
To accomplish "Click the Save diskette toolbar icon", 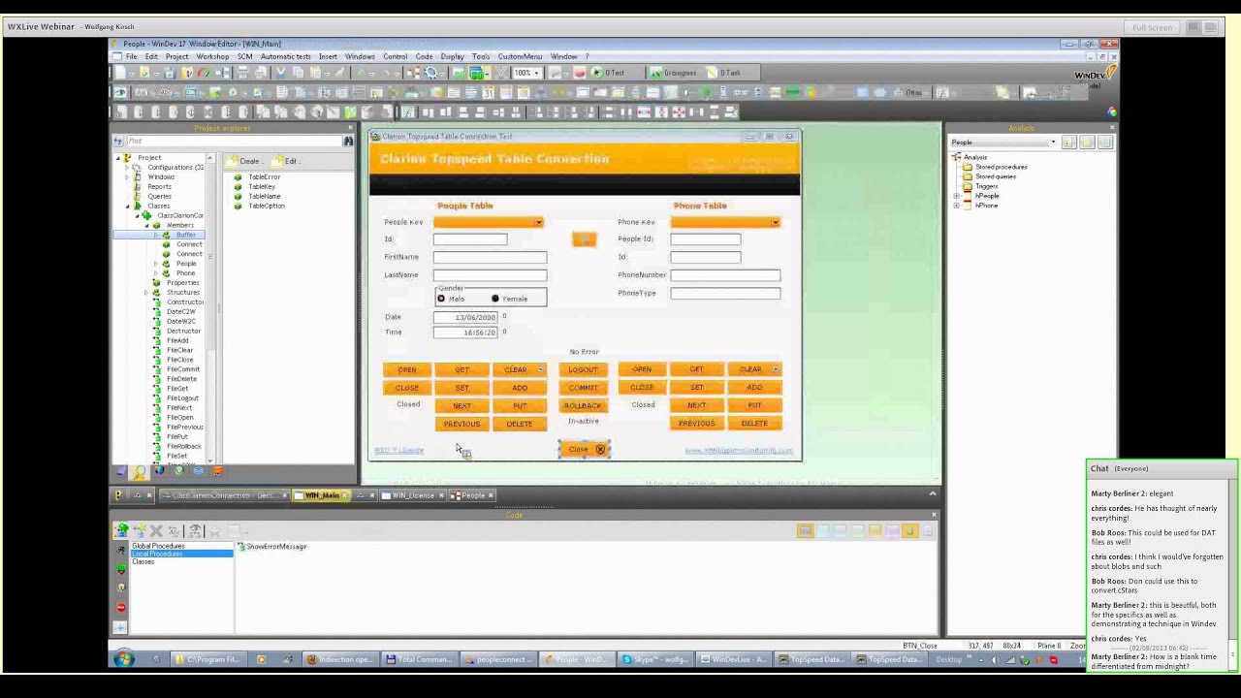I will (170, 74).
